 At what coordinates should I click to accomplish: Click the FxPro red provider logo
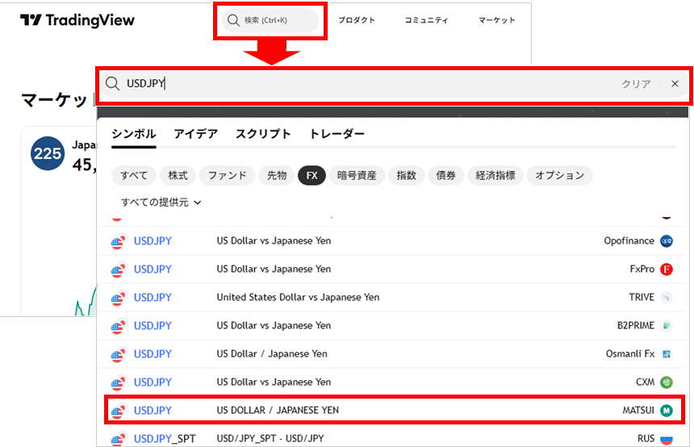[666, 269]
